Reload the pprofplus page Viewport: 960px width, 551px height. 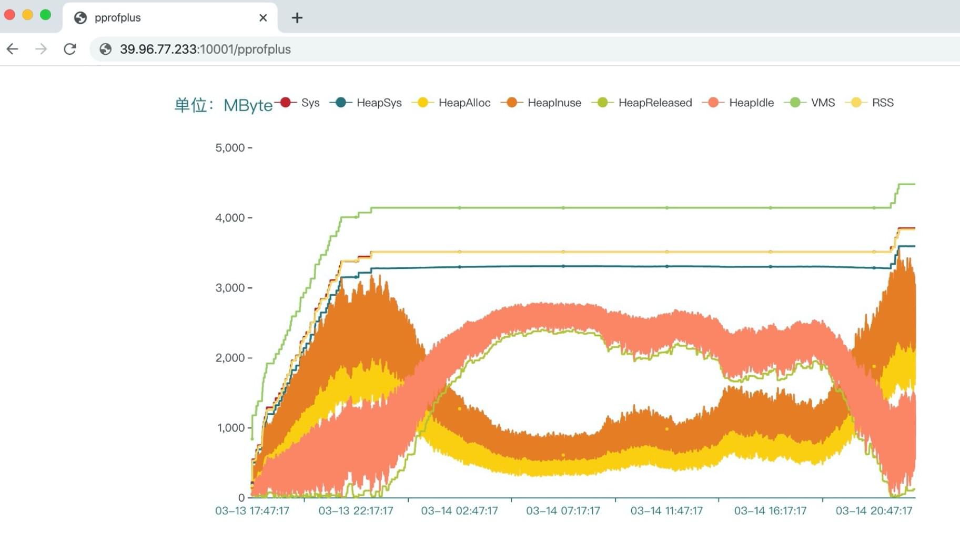pyautogui.click(x=70, y=49)
